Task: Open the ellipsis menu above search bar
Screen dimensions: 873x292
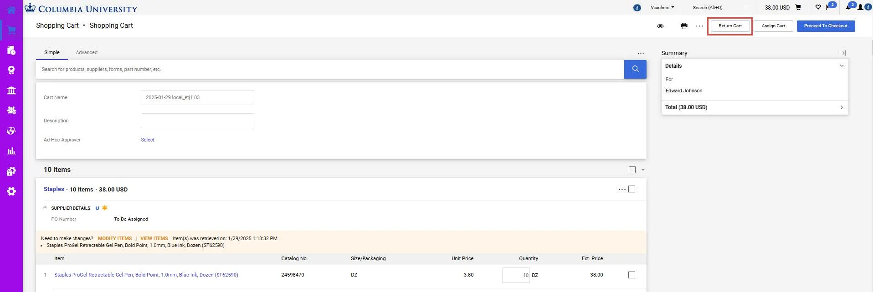Action: coord(641,53)
